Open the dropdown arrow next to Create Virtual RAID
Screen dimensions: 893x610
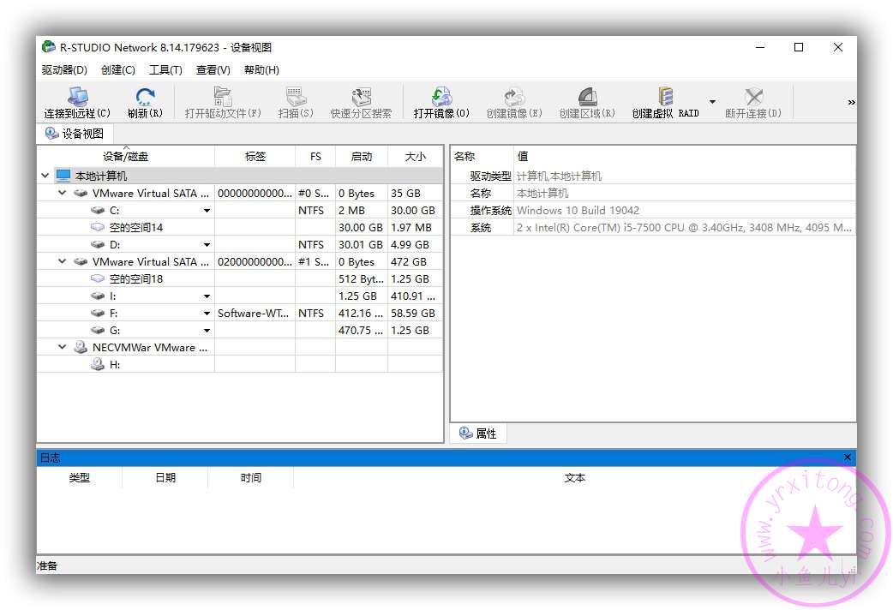point(712,102)
